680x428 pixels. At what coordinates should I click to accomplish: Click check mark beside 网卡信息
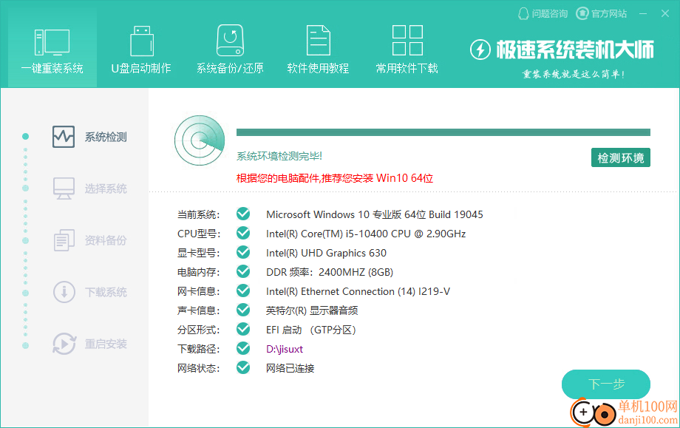pos(243,291)
